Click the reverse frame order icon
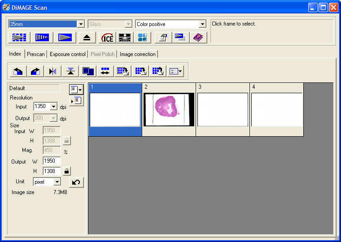The width and height of the screenshot is (341, 242). click(105, 71)
